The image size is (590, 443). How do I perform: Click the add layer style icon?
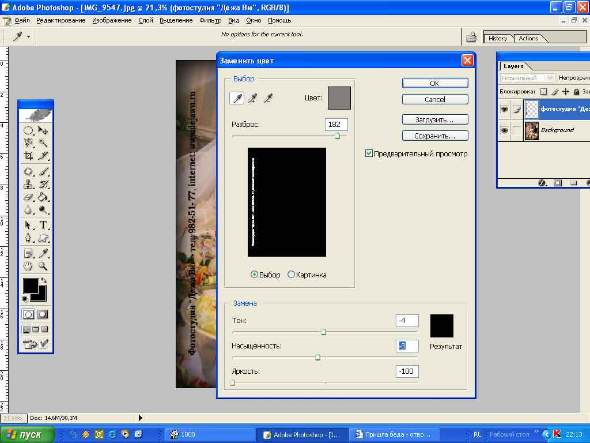542,183
